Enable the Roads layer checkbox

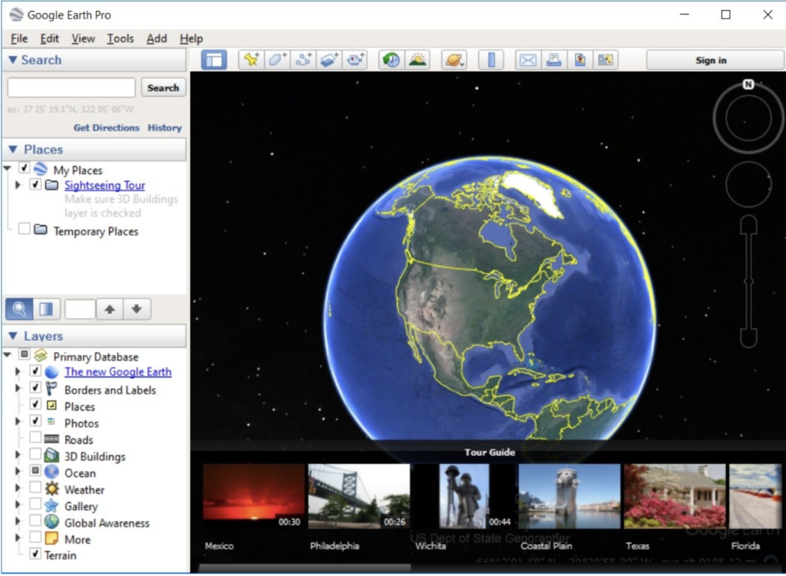(x=35, y=439)
